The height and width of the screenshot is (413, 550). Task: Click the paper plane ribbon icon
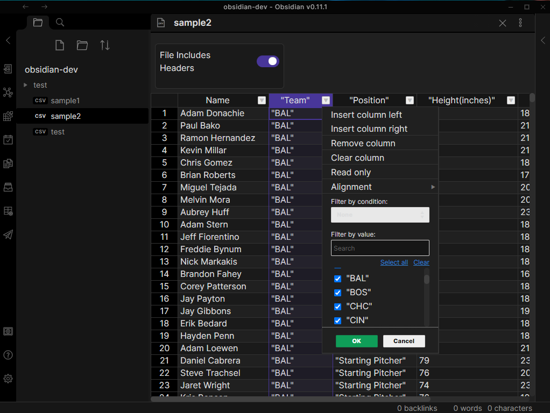pyautogui.click(x=8, y=234)
